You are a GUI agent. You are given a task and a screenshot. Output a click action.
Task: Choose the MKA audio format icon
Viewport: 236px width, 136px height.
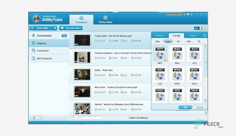click(195, 95)
